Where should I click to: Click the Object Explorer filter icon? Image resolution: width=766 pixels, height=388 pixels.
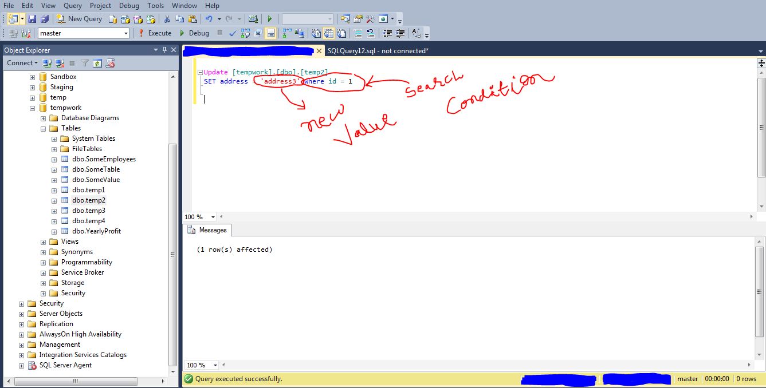[x=85, y=63]
